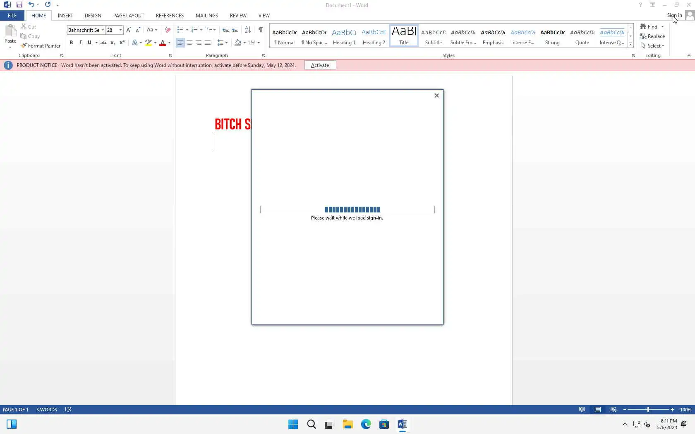The height and width of the screenshot is (434, 695).
Task: Toggle Italic formatting
Action: pos(80,43)
